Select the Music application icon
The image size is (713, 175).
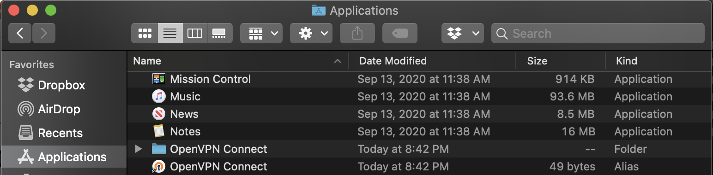(158, 96)
